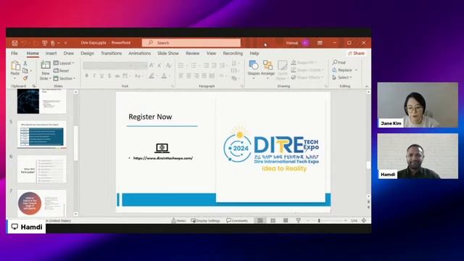Click the Find magnifier command
464x261 pixels.
coord(339,62)
